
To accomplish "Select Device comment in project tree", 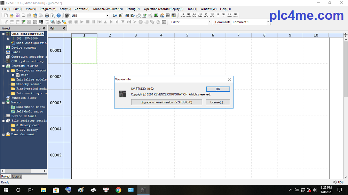I will pos(24,48).
